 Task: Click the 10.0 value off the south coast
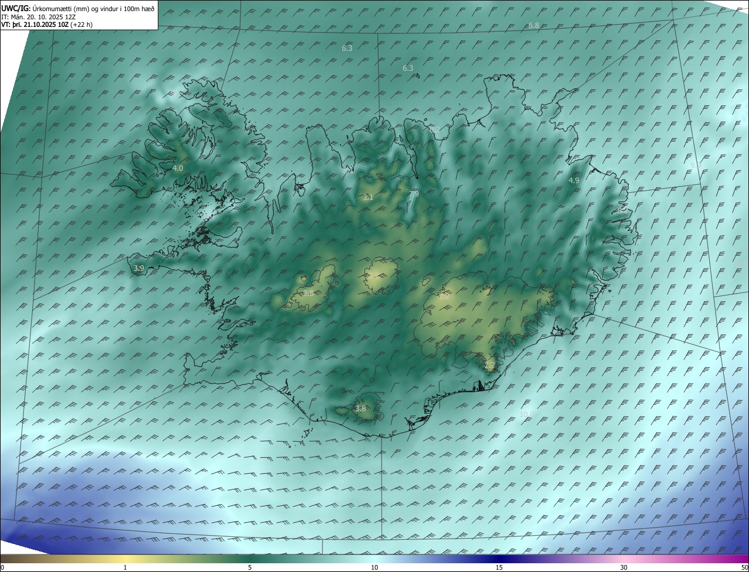[527, 414]
